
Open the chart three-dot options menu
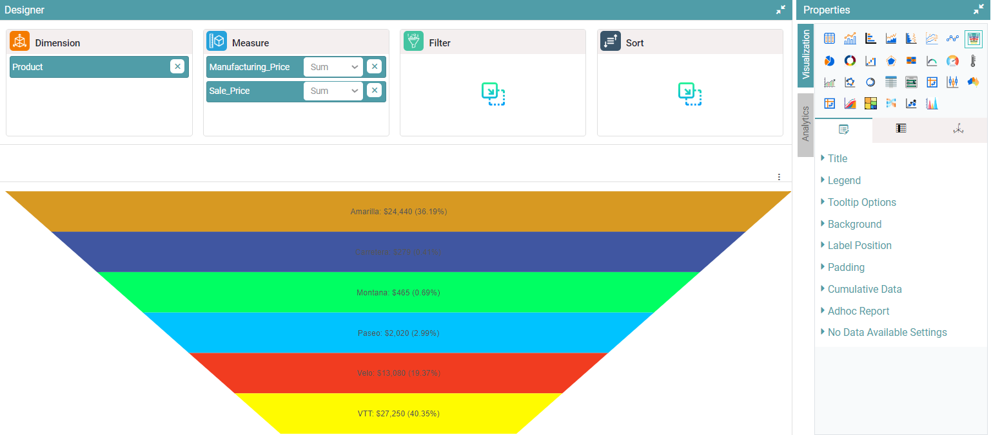[779, 177]
